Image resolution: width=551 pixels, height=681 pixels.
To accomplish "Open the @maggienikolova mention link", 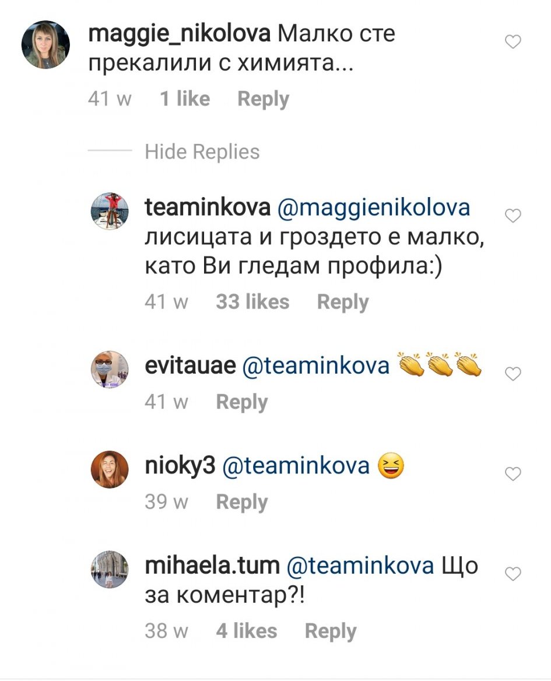I will 373,208.
